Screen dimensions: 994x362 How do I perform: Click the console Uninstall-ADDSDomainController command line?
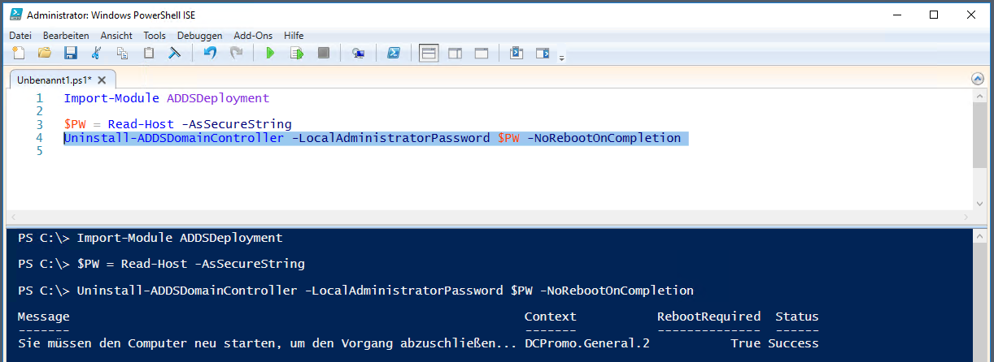click(x=355, y=290)
